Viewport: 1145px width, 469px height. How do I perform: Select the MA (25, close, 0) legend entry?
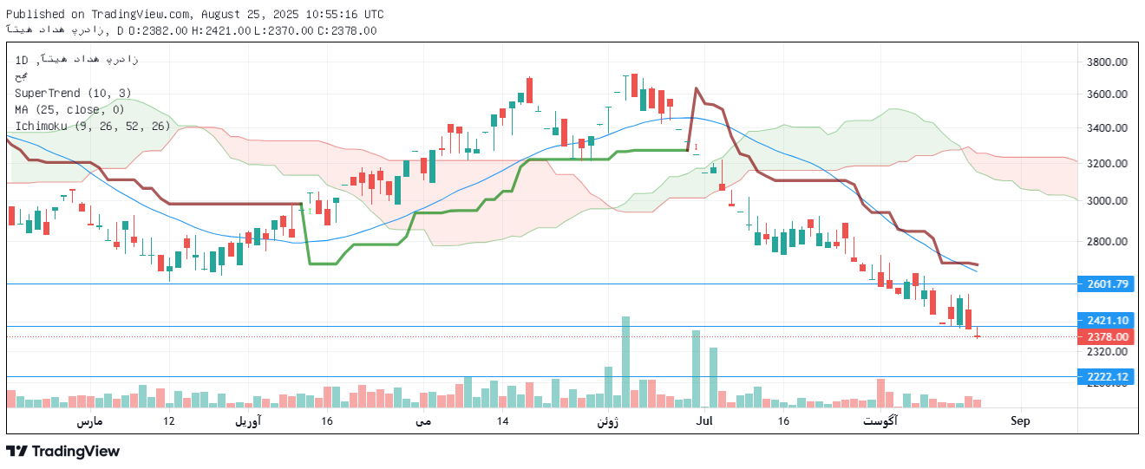[69, 109]
